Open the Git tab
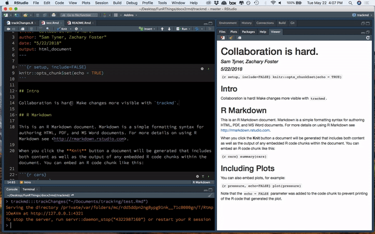 click(x=292, y=23)
